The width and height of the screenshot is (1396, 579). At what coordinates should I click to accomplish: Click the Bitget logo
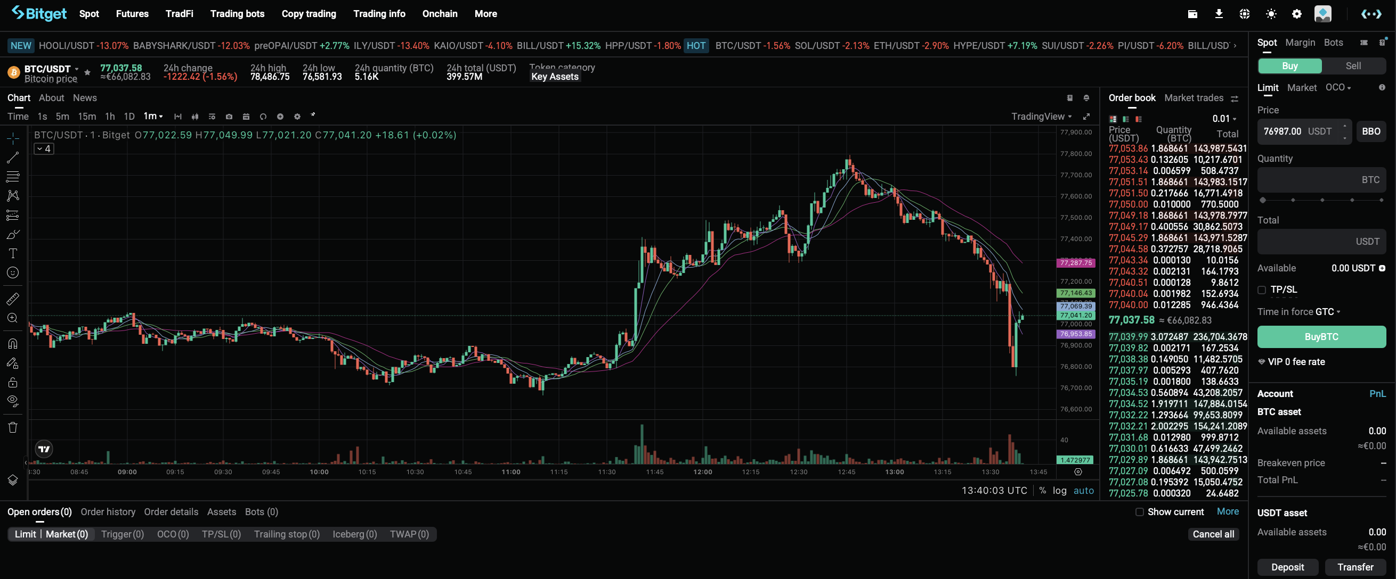39,13
